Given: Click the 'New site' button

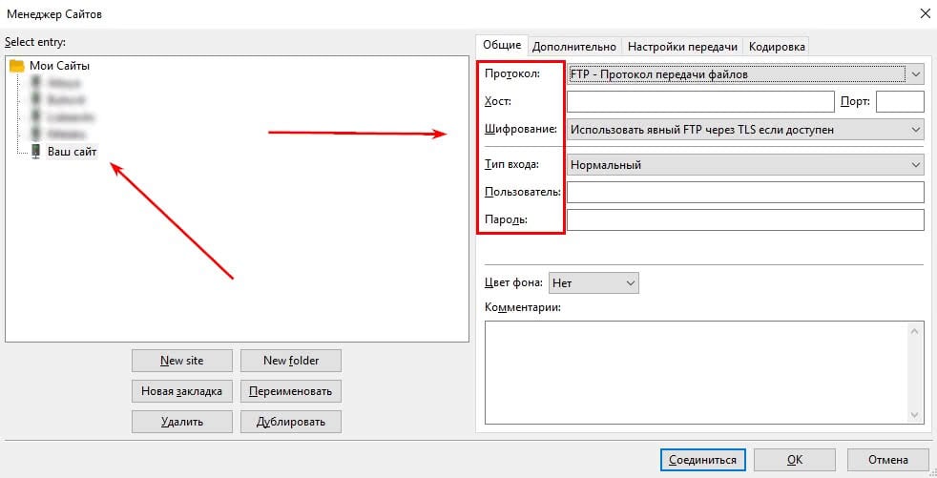Looking at the screenshot, I should [x=181, y=361].
